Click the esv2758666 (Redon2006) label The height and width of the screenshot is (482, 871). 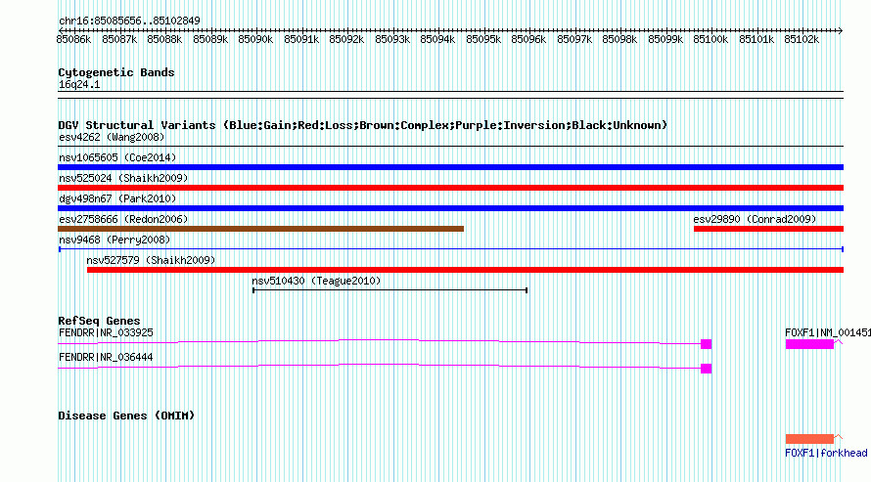123,219
